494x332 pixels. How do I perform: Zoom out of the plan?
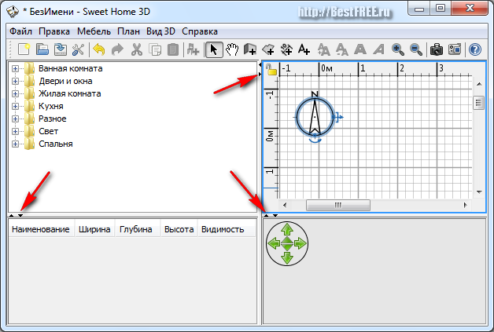[x=416, y=49]
